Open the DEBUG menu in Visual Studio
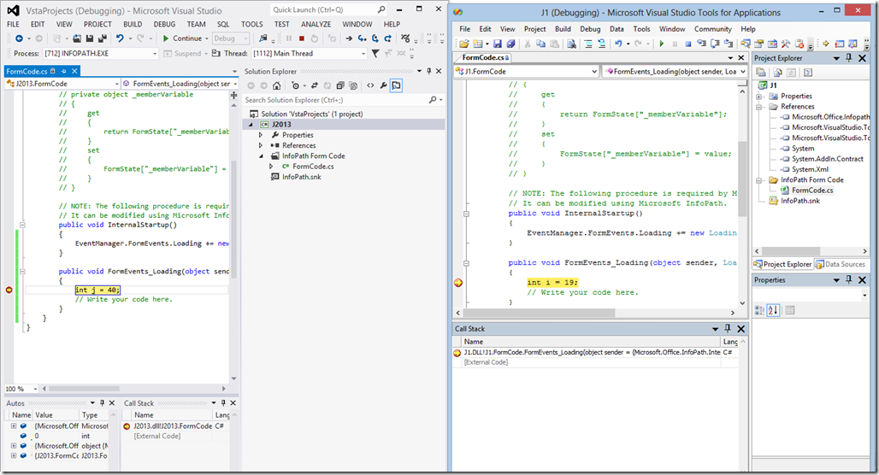 click(x=164, y=24)
